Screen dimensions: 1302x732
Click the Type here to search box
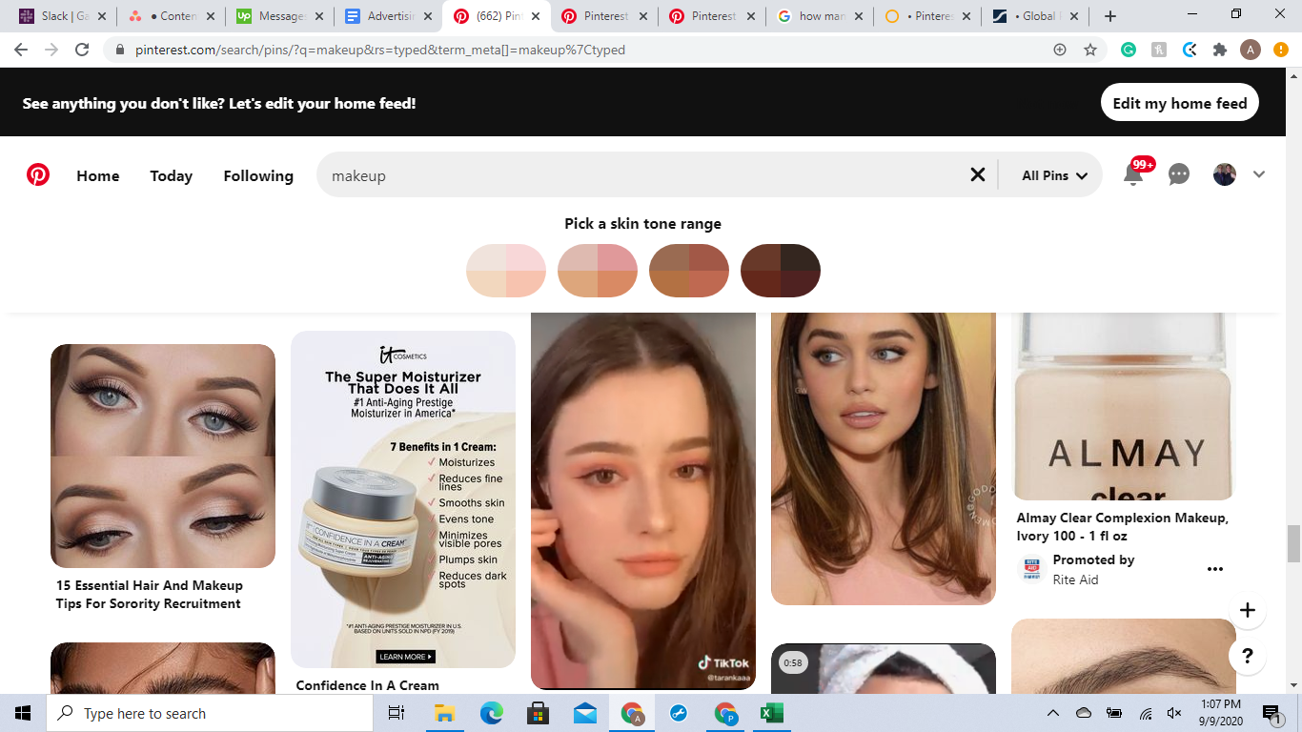pos(210,713)
